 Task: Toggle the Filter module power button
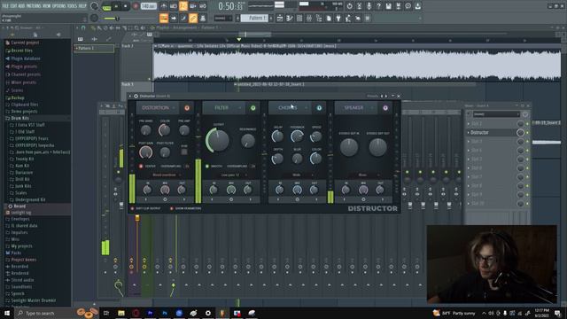[x=253, y=108]
